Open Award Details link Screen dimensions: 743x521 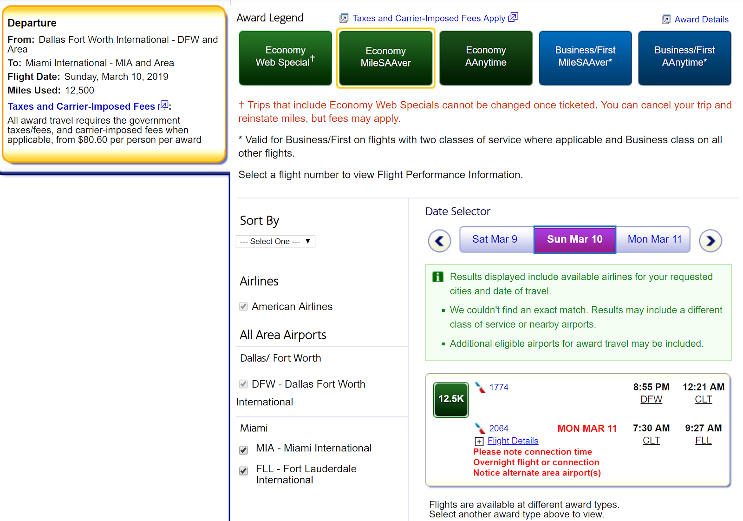point(701,20)
